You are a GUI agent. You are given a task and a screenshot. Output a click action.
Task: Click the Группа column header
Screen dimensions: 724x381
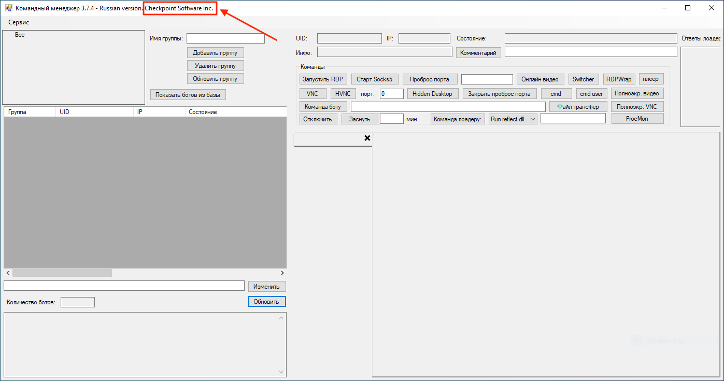click(x=29, y=112)
